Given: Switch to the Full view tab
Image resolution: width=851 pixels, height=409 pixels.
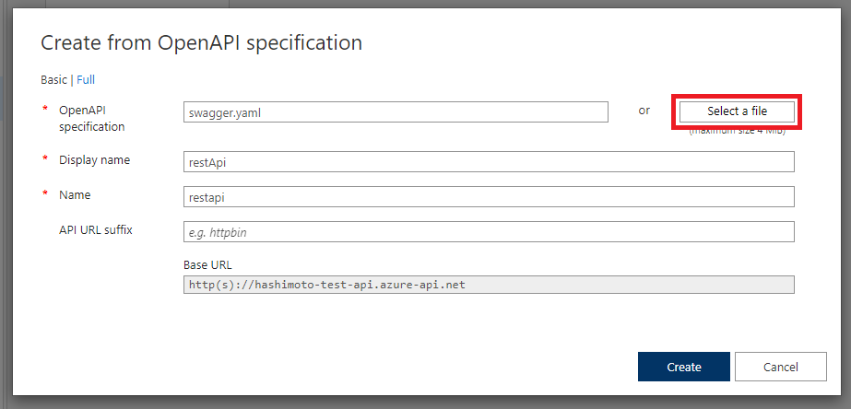Looking at the screenshot, I should click(86, 80).
